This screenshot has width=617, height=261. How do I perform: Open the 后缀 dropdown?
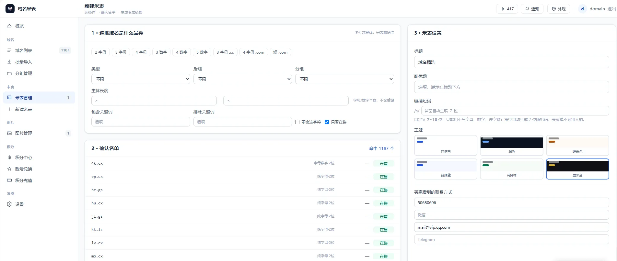[243, 79]
